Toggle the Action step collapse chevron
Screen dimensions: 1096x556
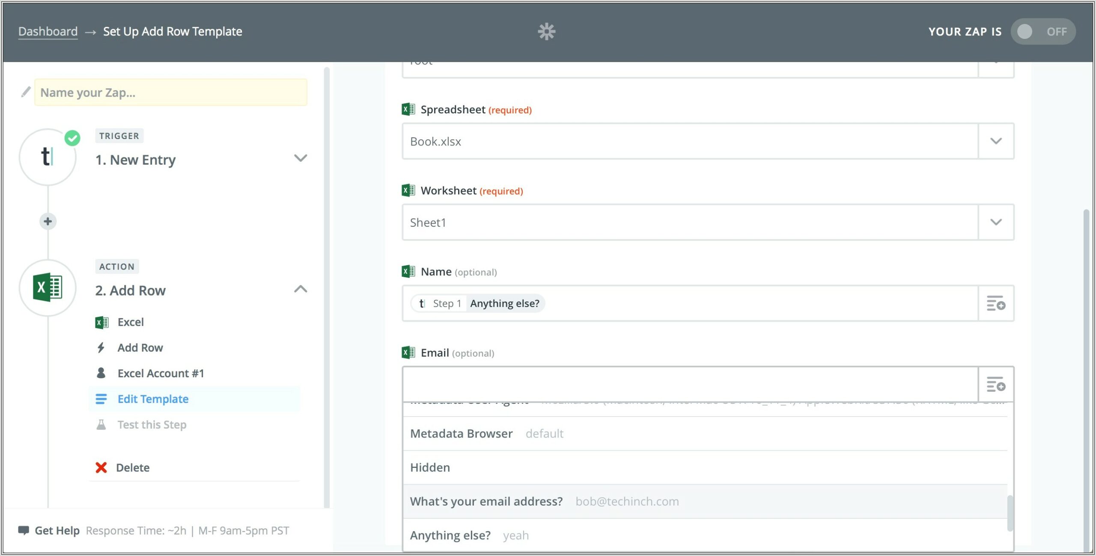(x=300, y=289)
